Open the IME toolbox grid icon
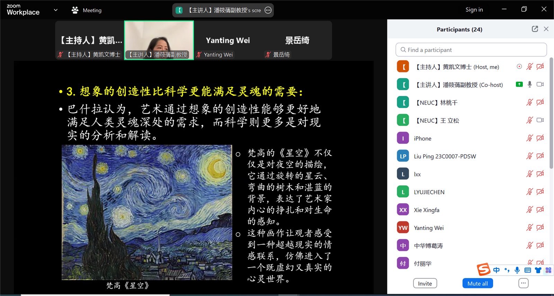This screenshot has width=554, height=296. [x=548, y=270]
